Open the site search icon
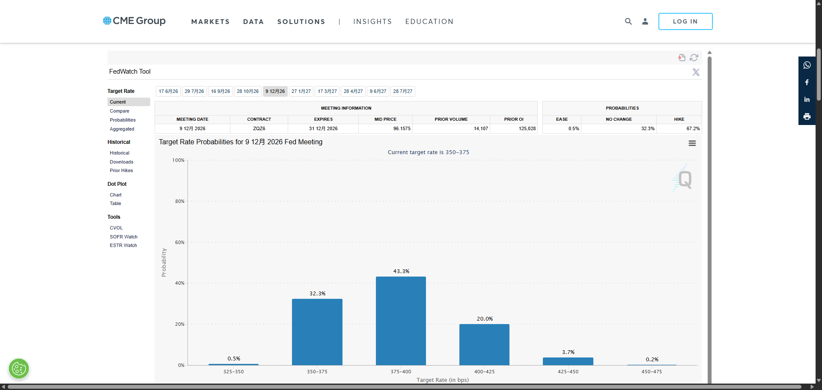 tap(628, 21)
